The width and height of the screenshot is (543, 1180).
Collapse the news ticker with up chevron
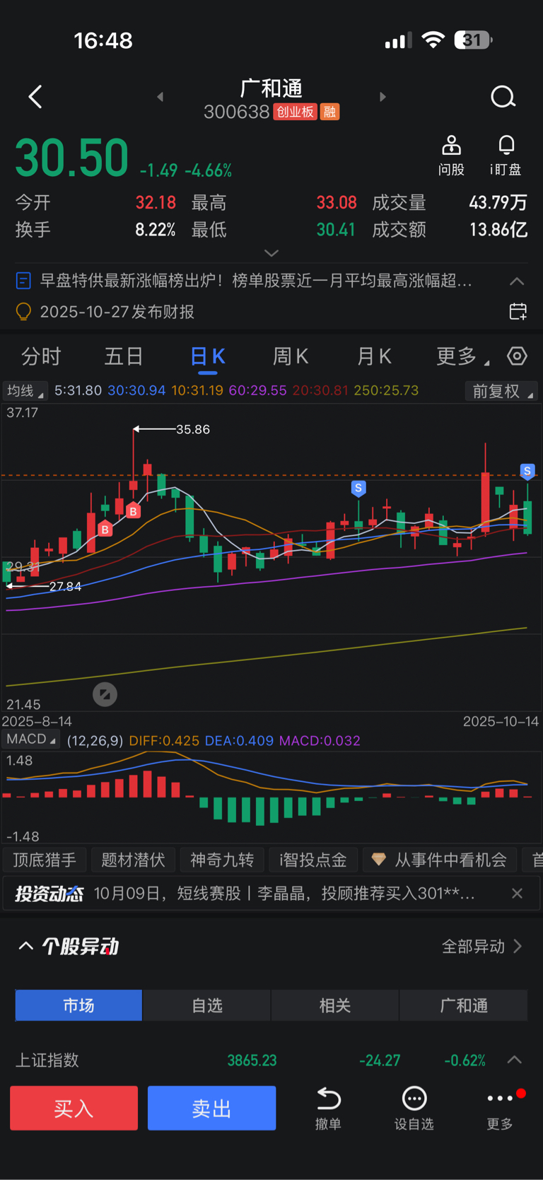[x=517, y=281]
